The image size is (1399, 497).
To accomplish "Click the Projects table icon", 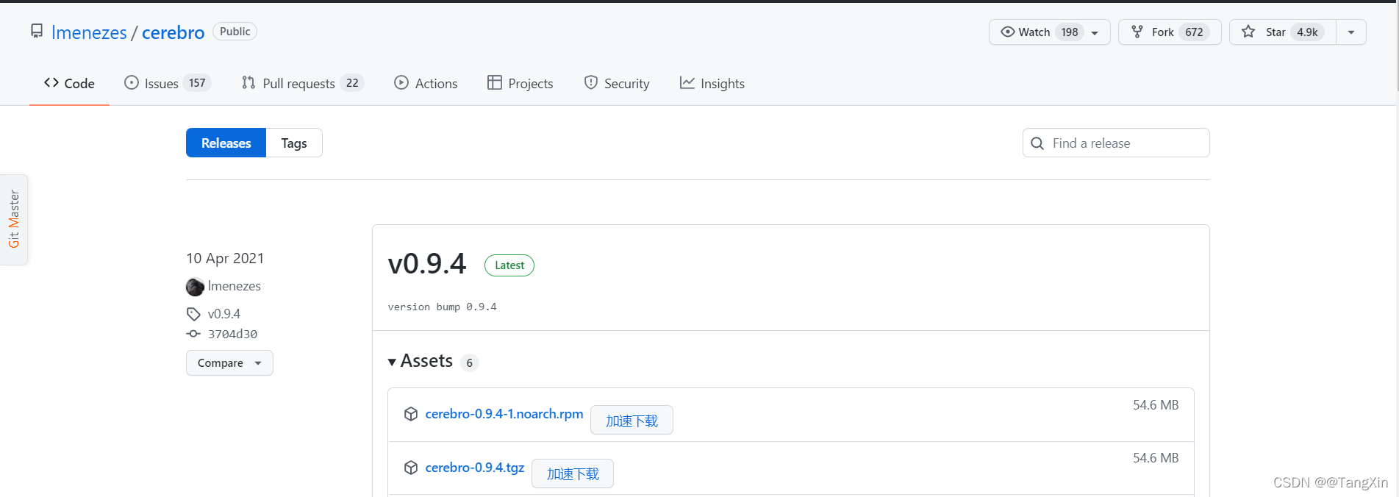I will pos(495,82).
